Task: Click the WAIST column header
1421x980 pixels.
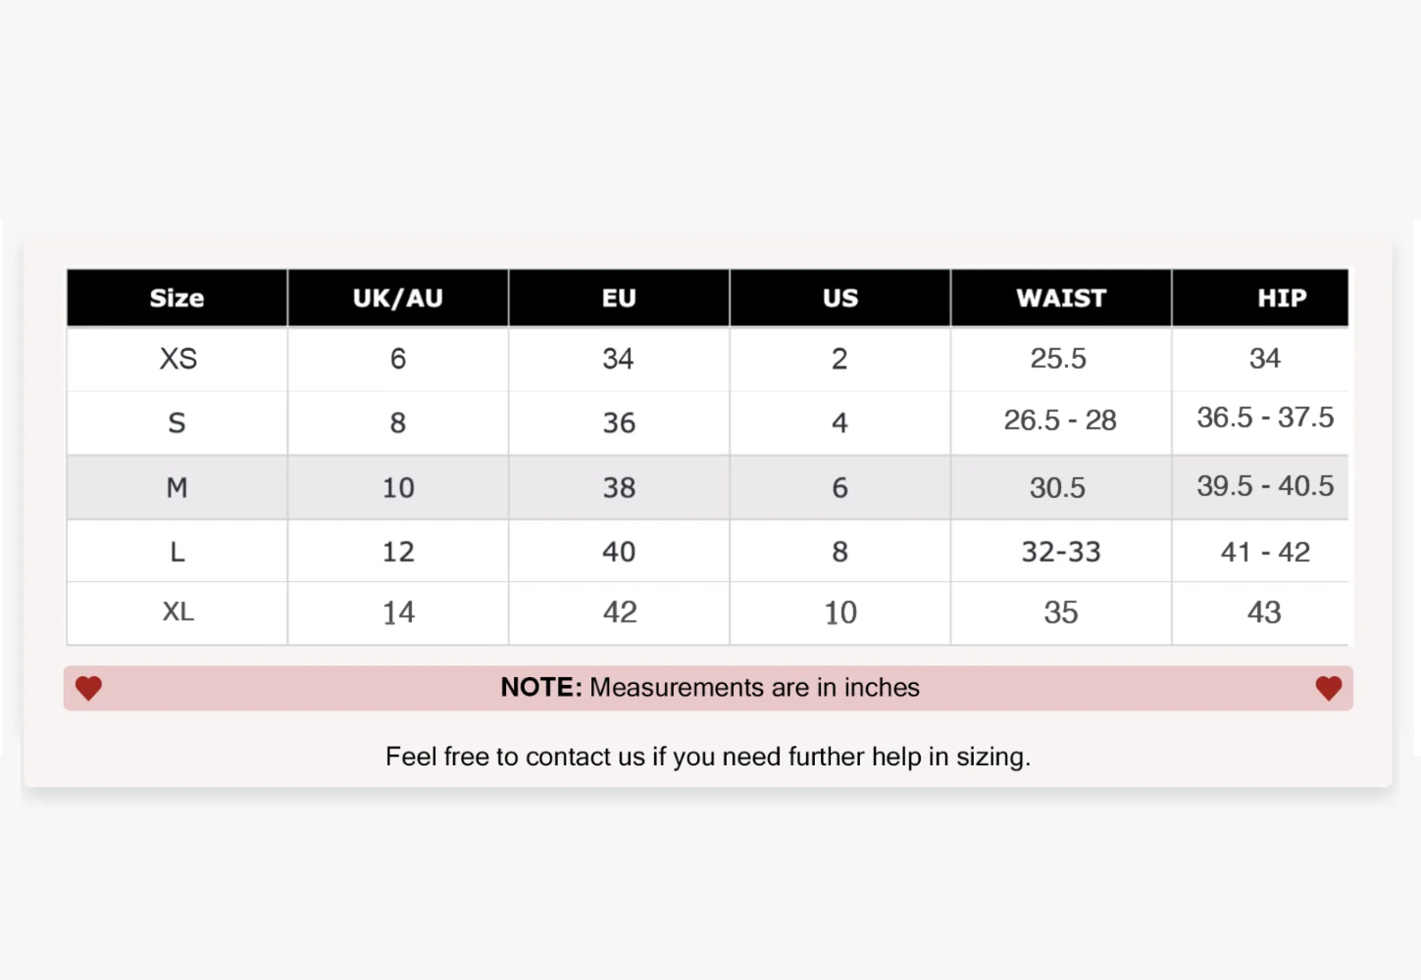Action: point(1061,298)
